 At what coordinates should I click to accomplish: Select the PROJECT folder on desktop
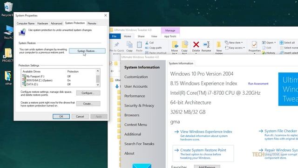[7, 55]
